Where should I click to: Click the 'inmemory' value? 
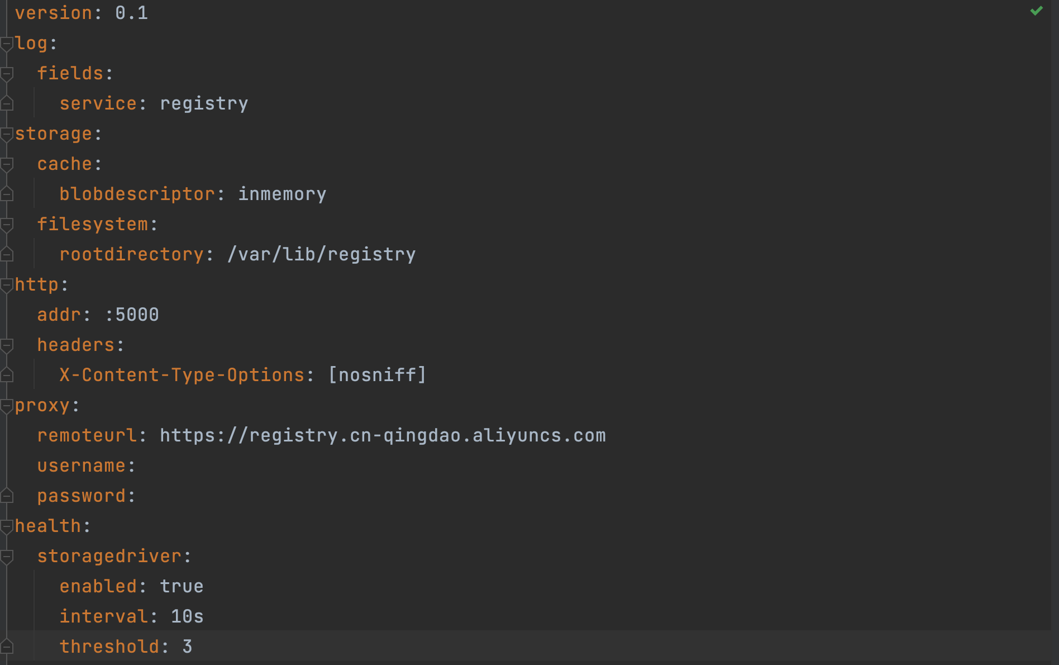(x=283, y=194)
